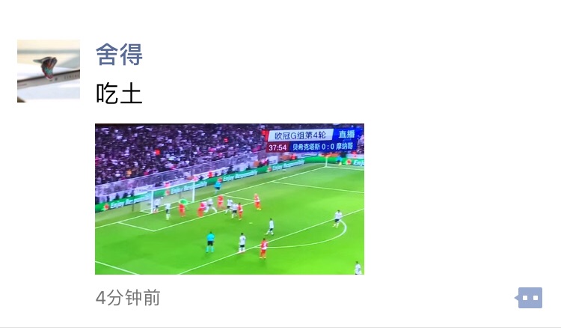Click the 摩纳哥 team name on the scoreboard
The image size is (561, 330).
(x=344, y=146)
